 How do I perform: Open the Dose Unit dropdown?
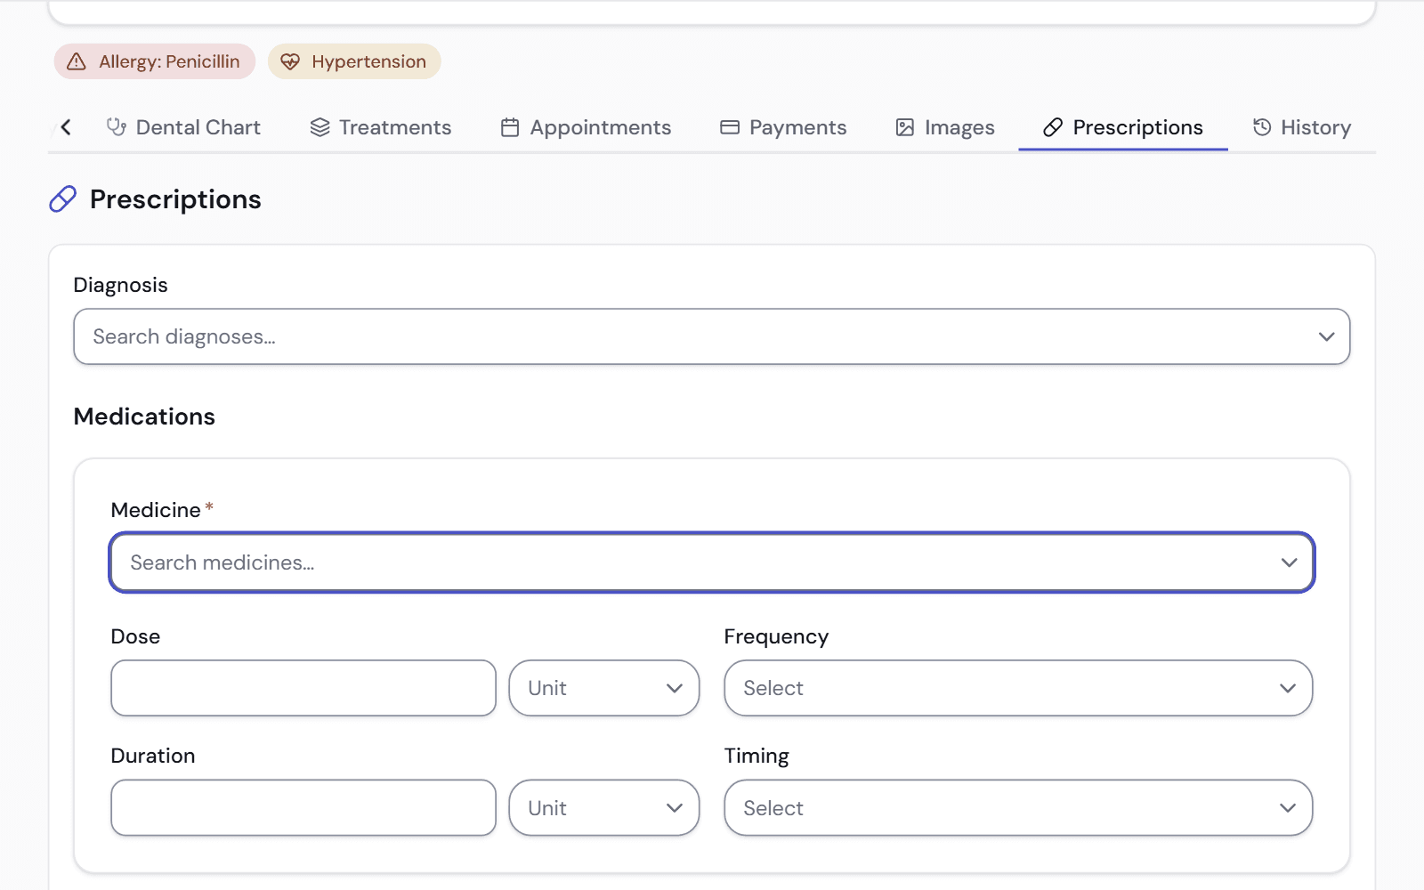click(604, 688)
